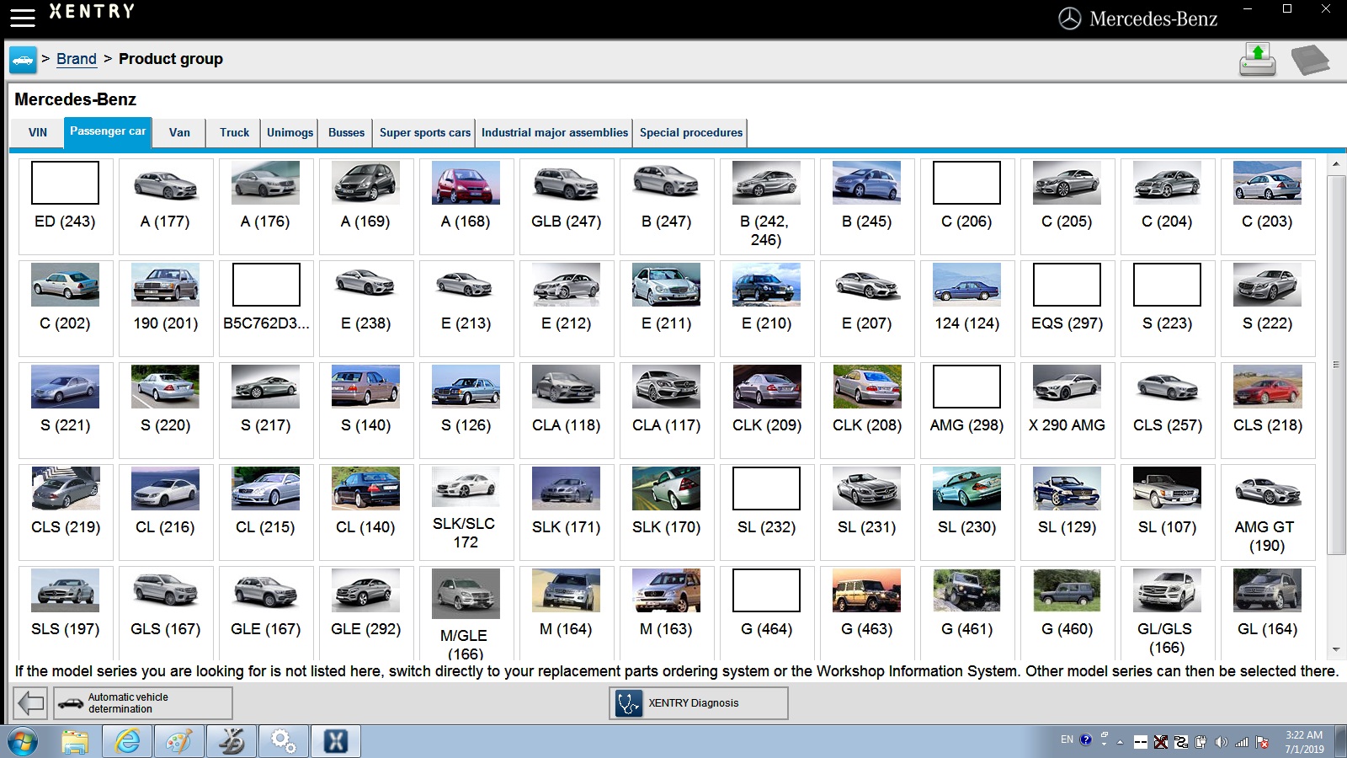Select GLE (292) model tile

tap(366, 612)
